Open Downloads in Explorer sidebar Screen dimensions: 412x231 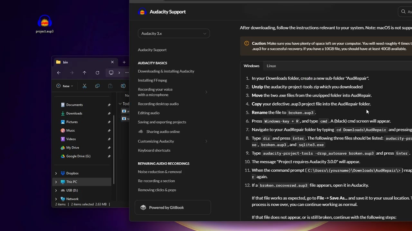74,114
